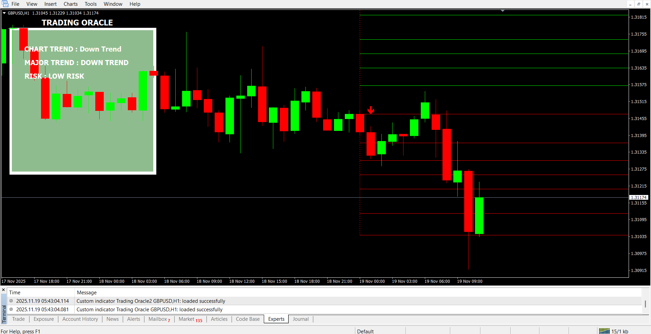The image size is (651, 334).
Task: Go to the Mailbox tab
Action: pyautogui.click(x=159, y=319)
